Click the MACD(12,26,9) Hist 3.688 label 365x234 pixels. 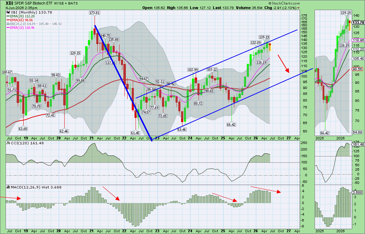pyautogui.click(x=36, y=187)
